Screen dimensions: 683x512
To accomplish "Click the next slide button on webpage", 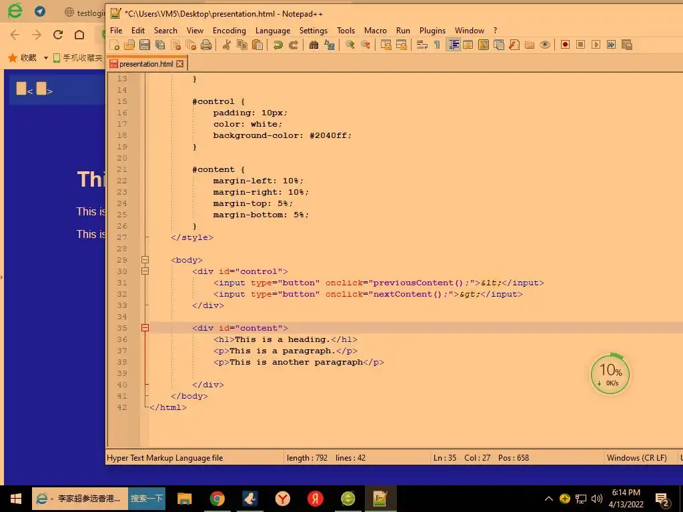I will 41,89.
